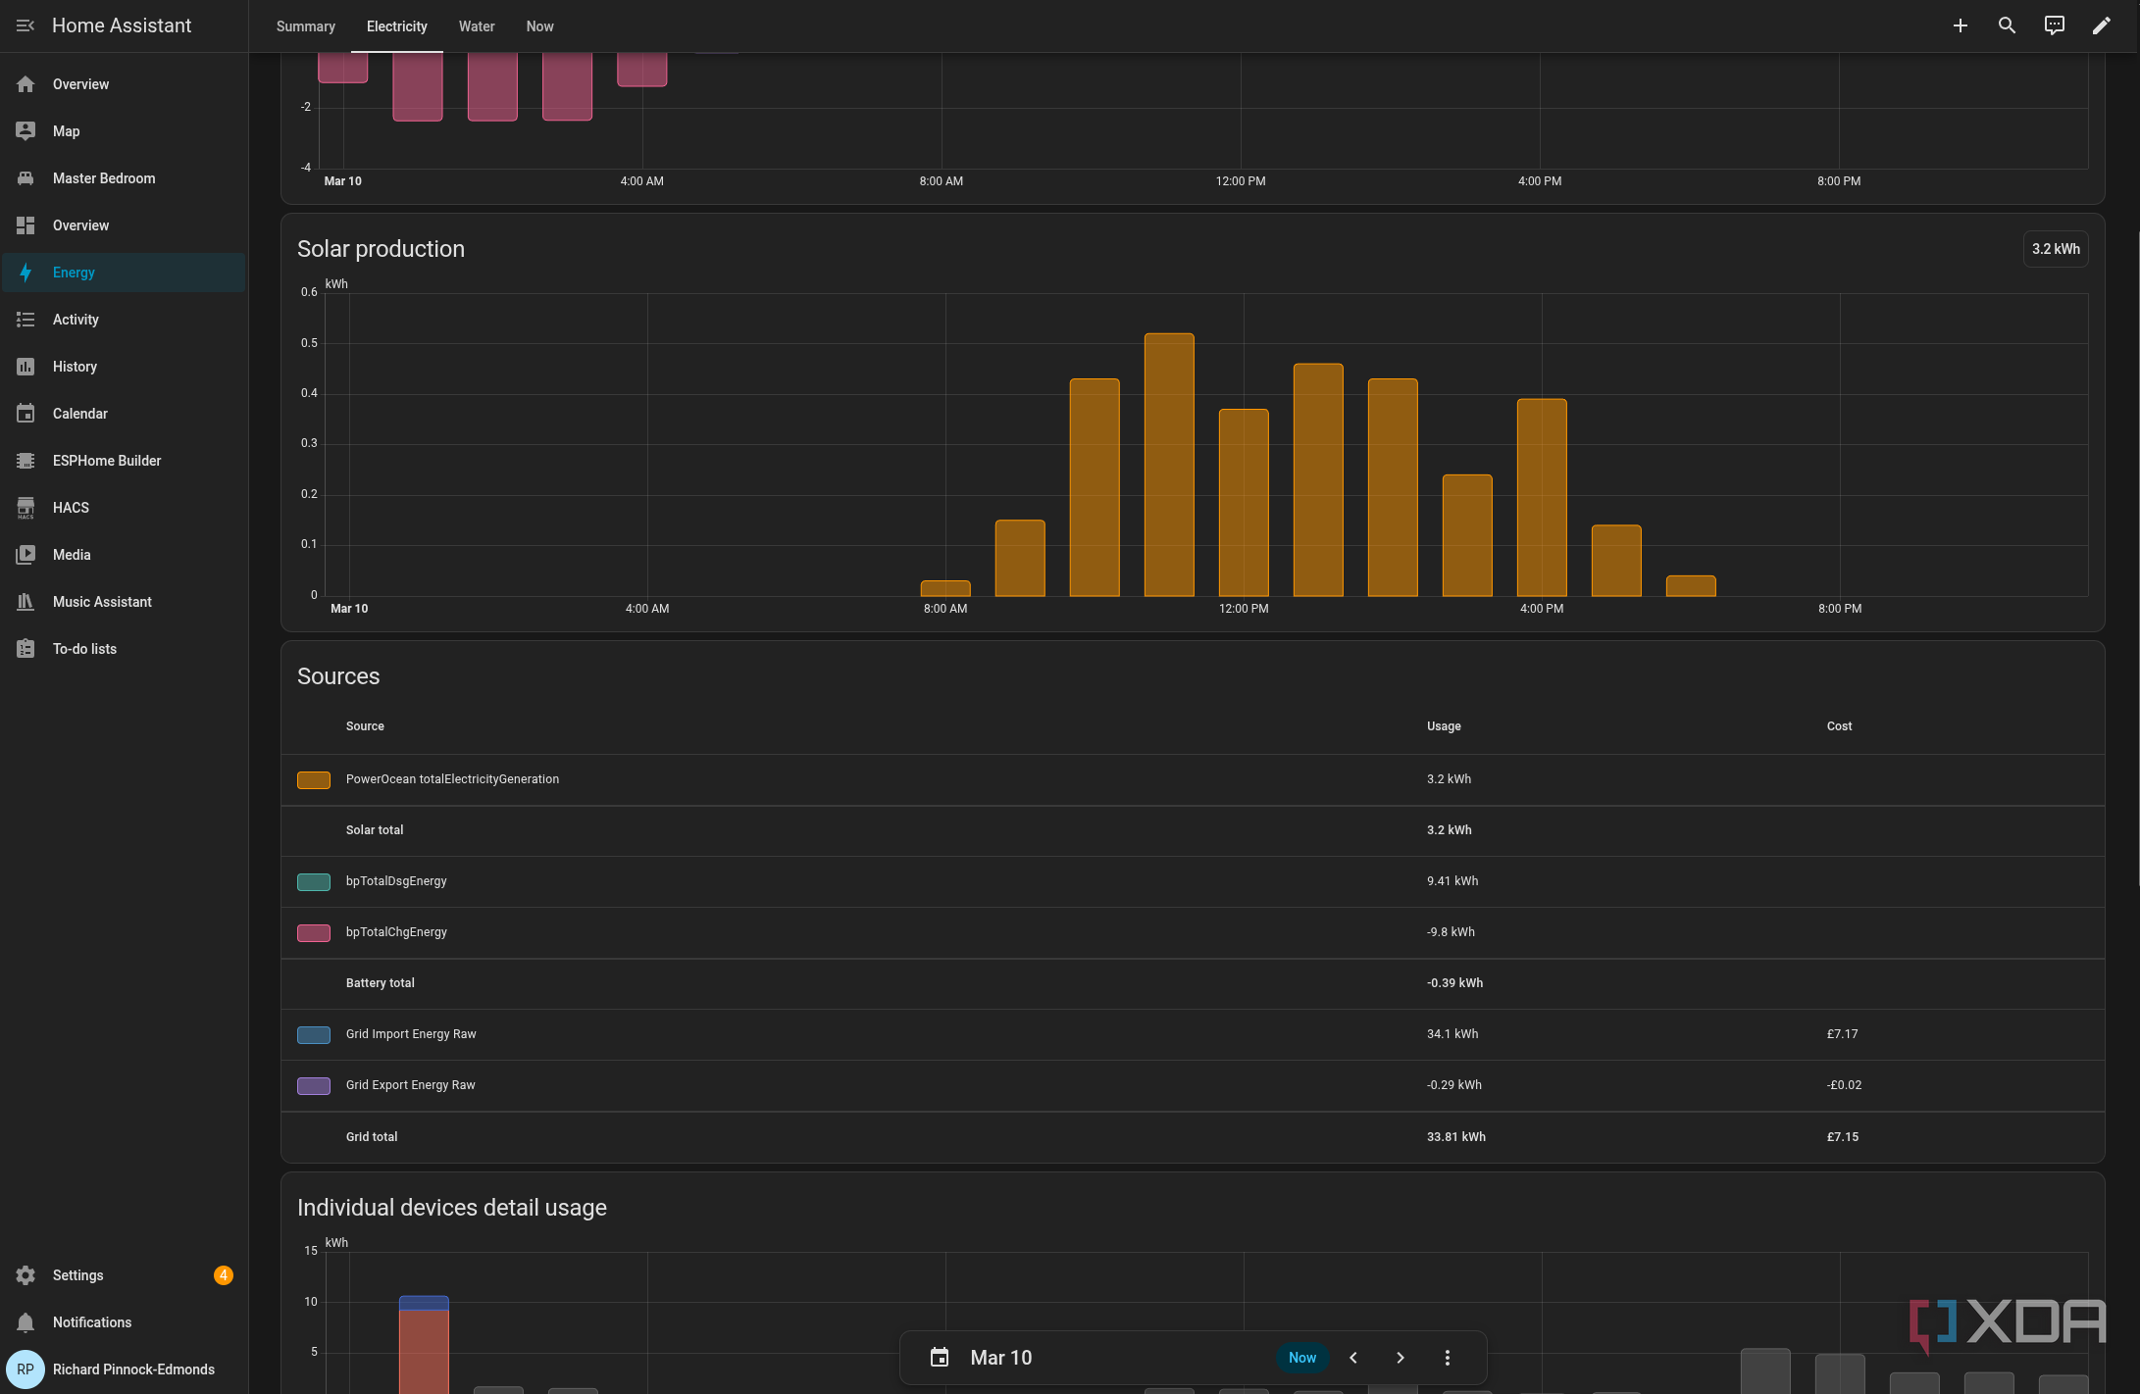Open the Activity log
The image size is (2140, 1394).
coord(124,320)
